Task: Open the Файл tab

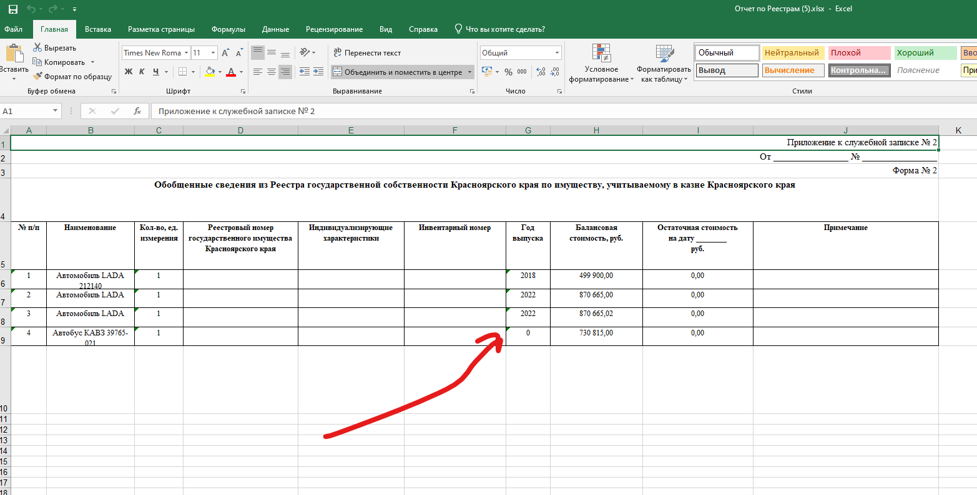Action: click(x=13, y=29)
